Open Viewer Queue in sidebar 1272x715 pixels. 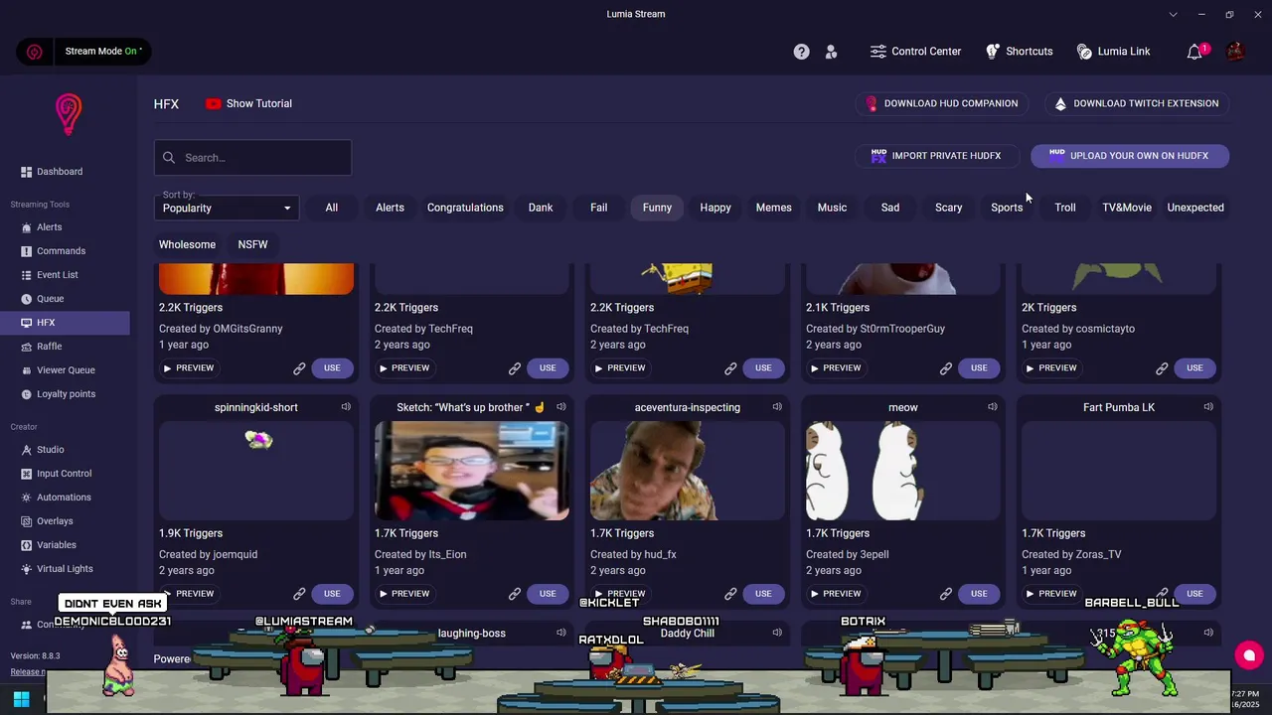tap(65, 370)
